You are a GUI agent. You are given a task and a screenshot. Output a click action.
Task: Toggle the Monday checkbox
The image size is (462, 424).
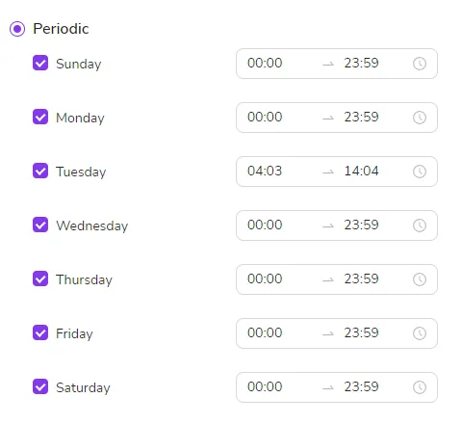tap(40, 117)
